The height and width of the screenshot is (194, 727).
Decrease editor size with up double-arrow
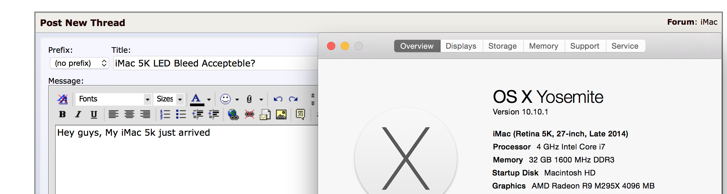[x=313, y=96]
